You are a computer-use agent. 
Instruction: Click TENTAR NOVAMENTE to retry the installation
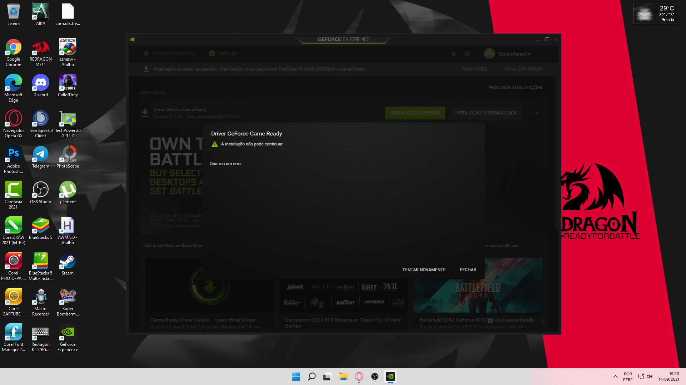tap(424, 270)
